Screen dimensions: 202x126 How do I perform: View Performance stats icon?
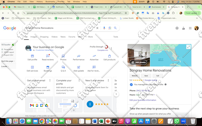(79, 56)
